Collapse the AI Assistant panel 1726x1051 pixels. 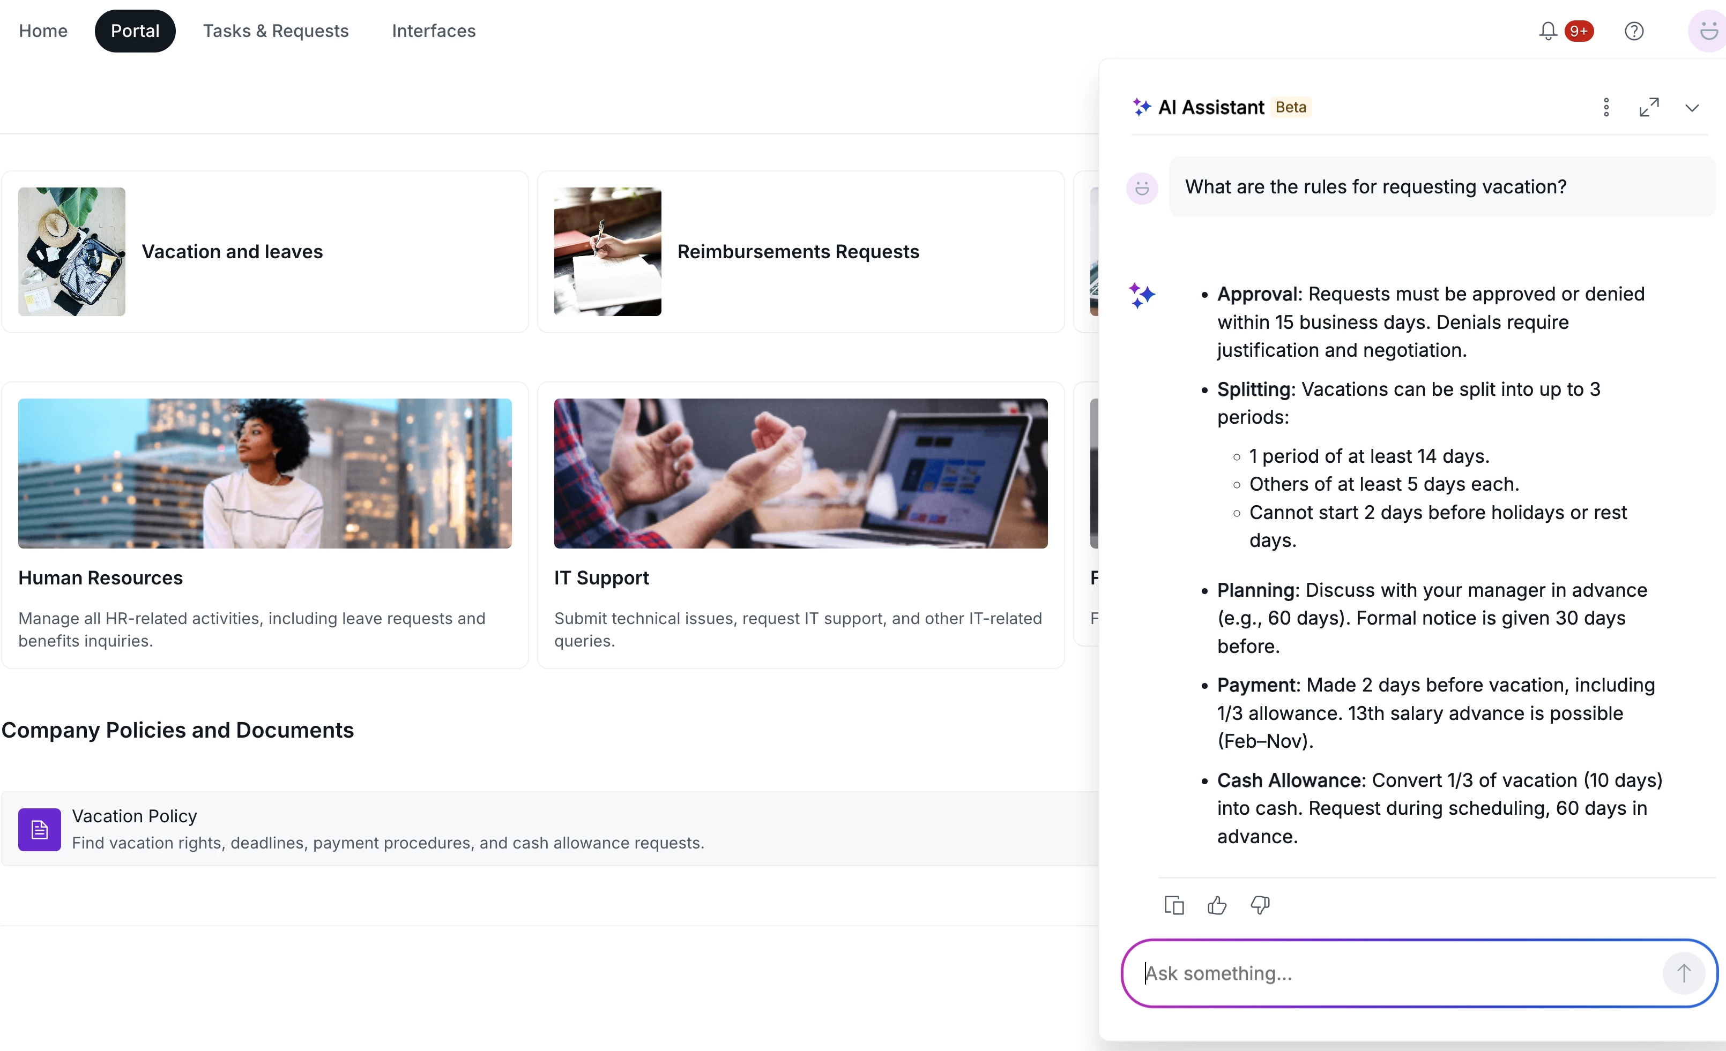[x=1692, y=107]
